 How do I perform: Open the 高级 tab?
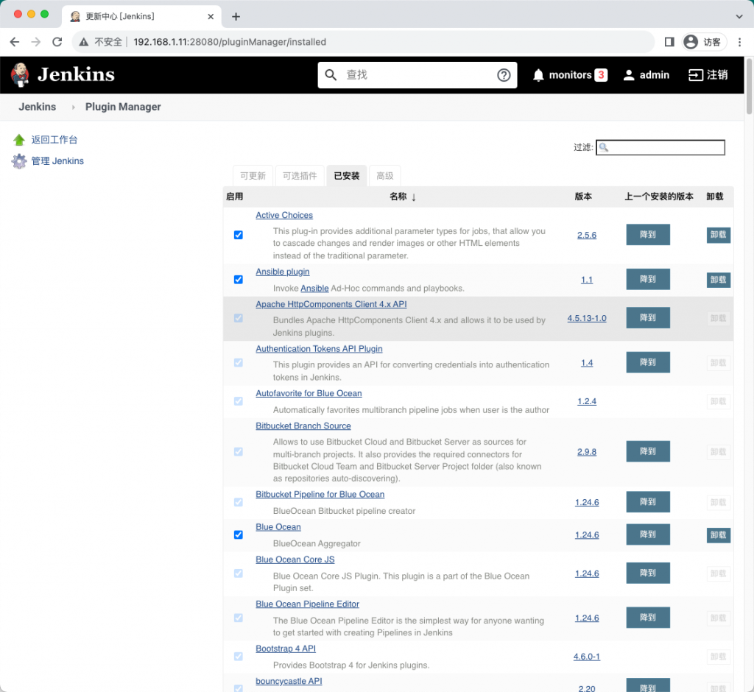pyautogui.click(x=384, y=176)
